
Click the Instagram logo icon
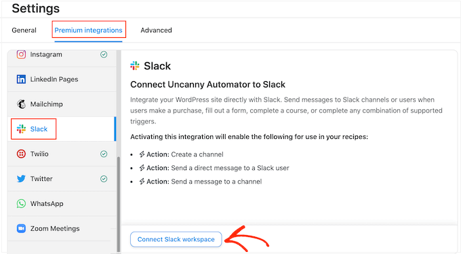[21, 54]
